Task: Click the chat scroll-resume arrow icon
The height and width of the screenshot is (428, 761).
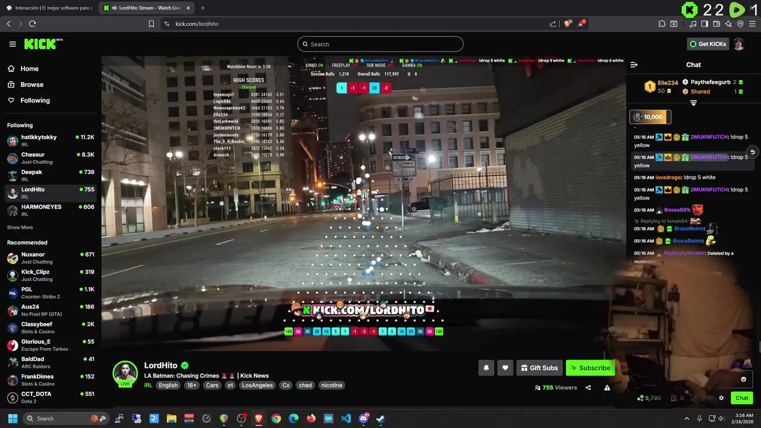Action: tap(752, 152)
